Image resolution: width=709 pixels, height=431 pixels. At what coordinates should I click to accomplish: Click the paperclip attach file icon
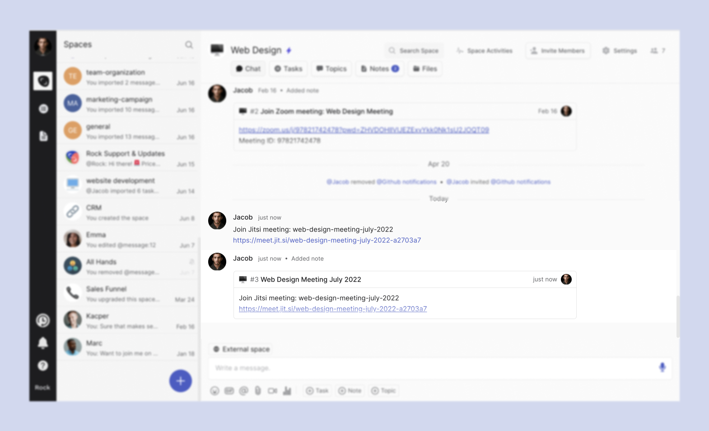click(258, 391)
